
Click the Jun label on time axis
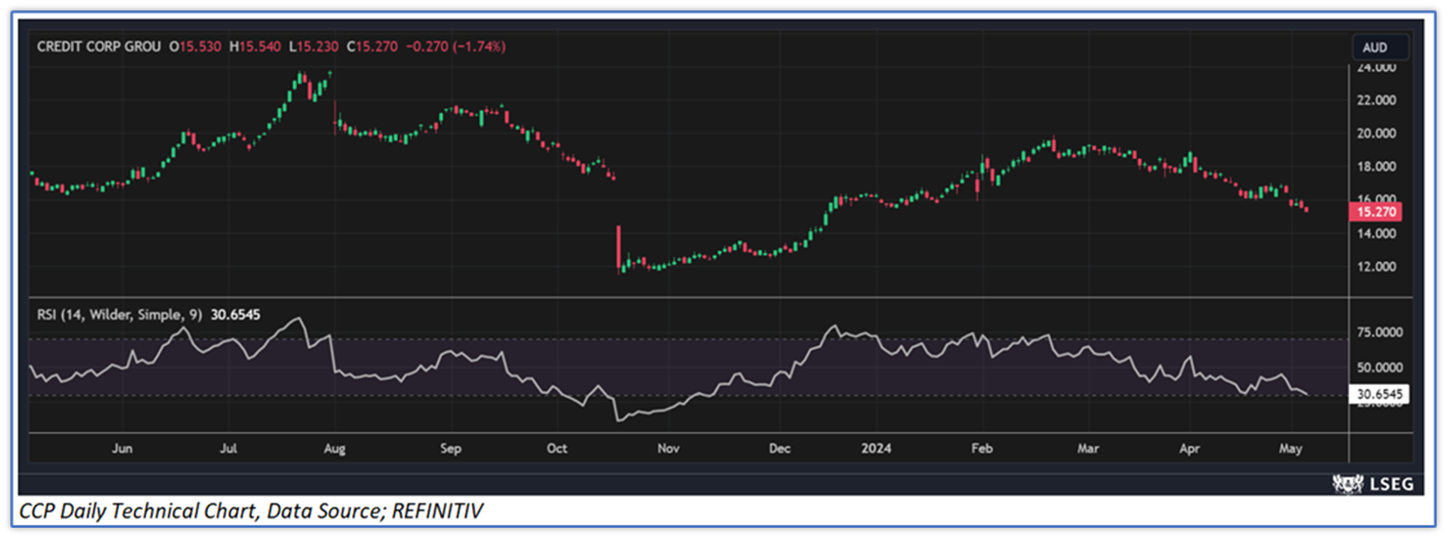122,448
